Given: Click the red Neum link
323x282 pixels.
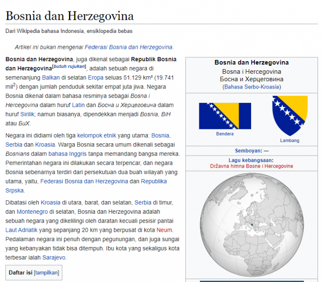Looking at the screenshot, I should tap(164, 230).
